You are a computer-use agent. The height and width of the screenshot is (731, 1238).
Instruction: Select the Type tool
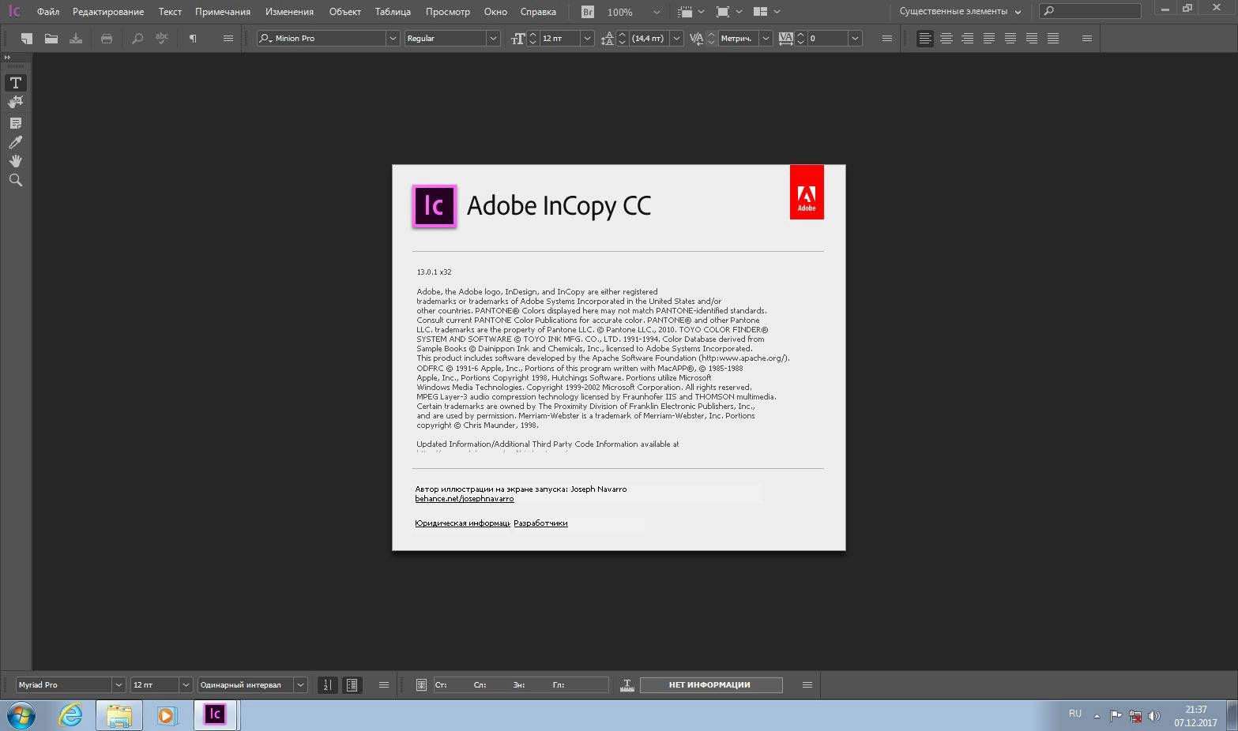(x=15, y=83)
